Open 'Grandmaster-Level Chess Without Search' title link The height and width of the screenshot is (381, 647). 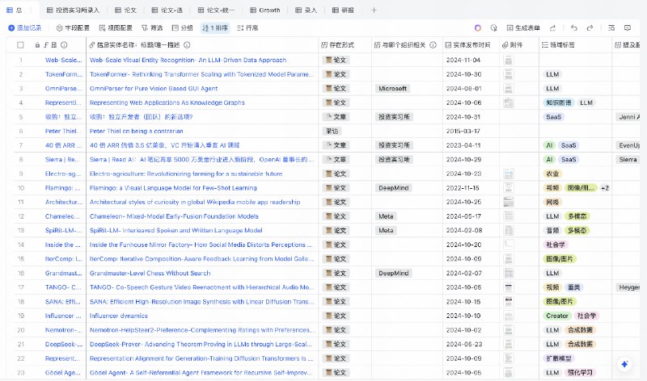click(x=150, y=273)
